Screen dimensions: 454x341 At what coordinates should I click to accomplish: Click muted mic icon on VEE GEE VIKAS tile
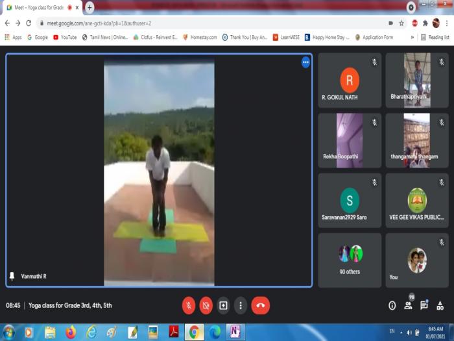coord(442,183)
